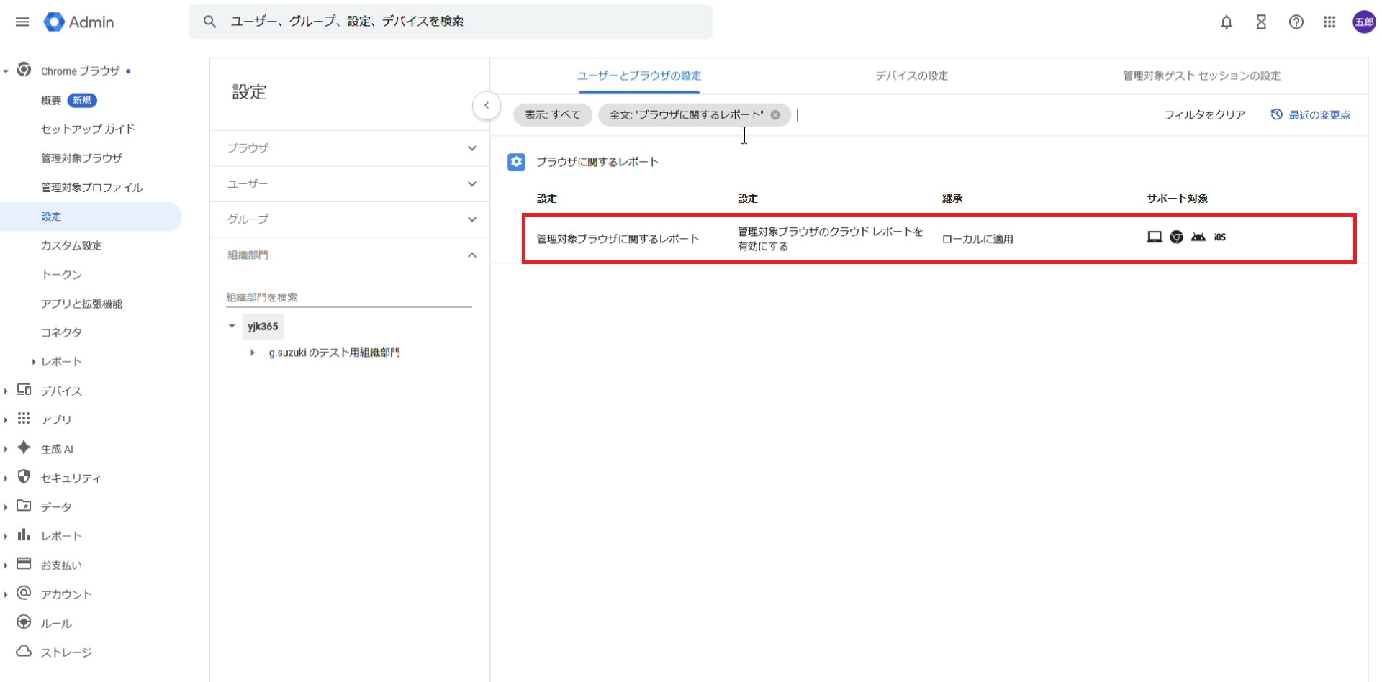
Task: Select g.suzuki のテスト用組織部門 in tree
Action: pyautogui.click(x=334, y=353)
